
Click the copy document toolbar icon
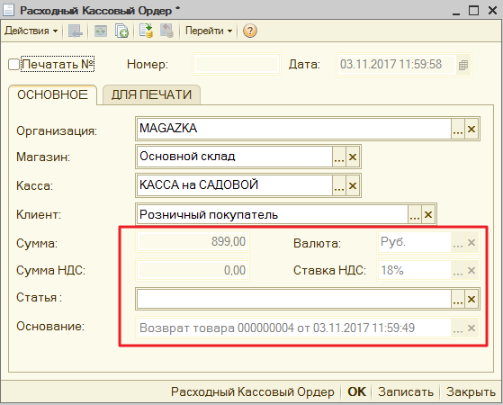pyautogui.click(x=121, y=31)
